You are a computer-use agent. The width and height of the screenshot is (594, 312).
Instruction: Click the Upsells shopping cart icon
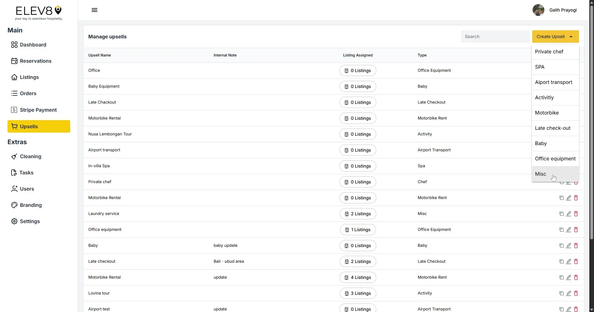coord(14,126)
